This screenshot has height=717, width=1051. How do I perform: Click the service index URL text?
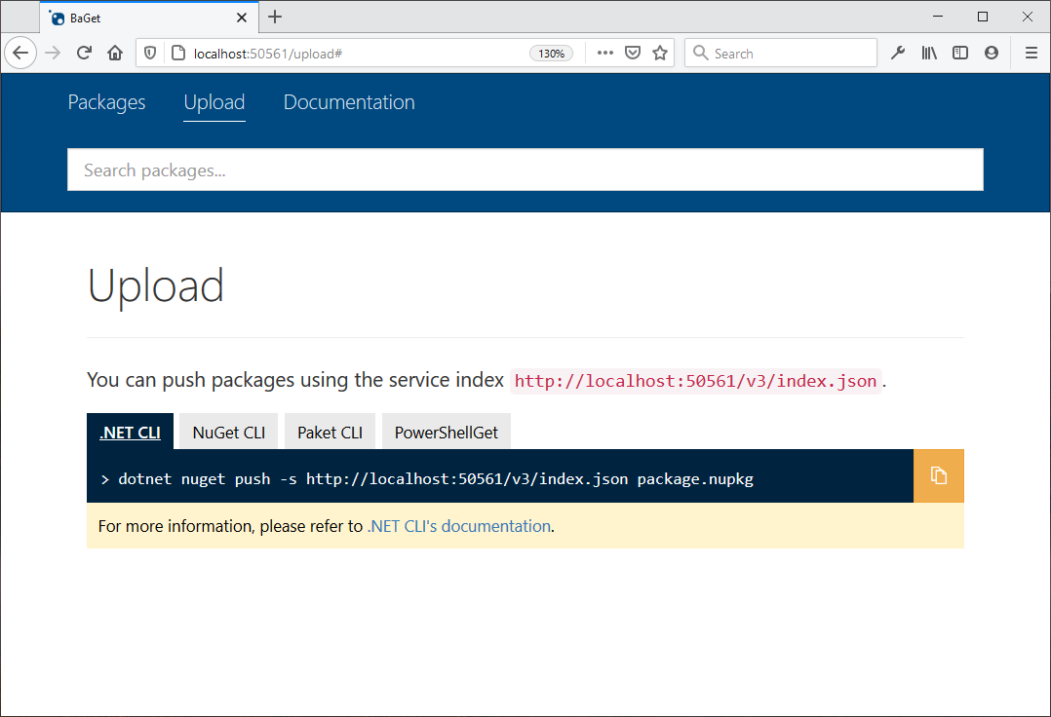tap(695, 381)
